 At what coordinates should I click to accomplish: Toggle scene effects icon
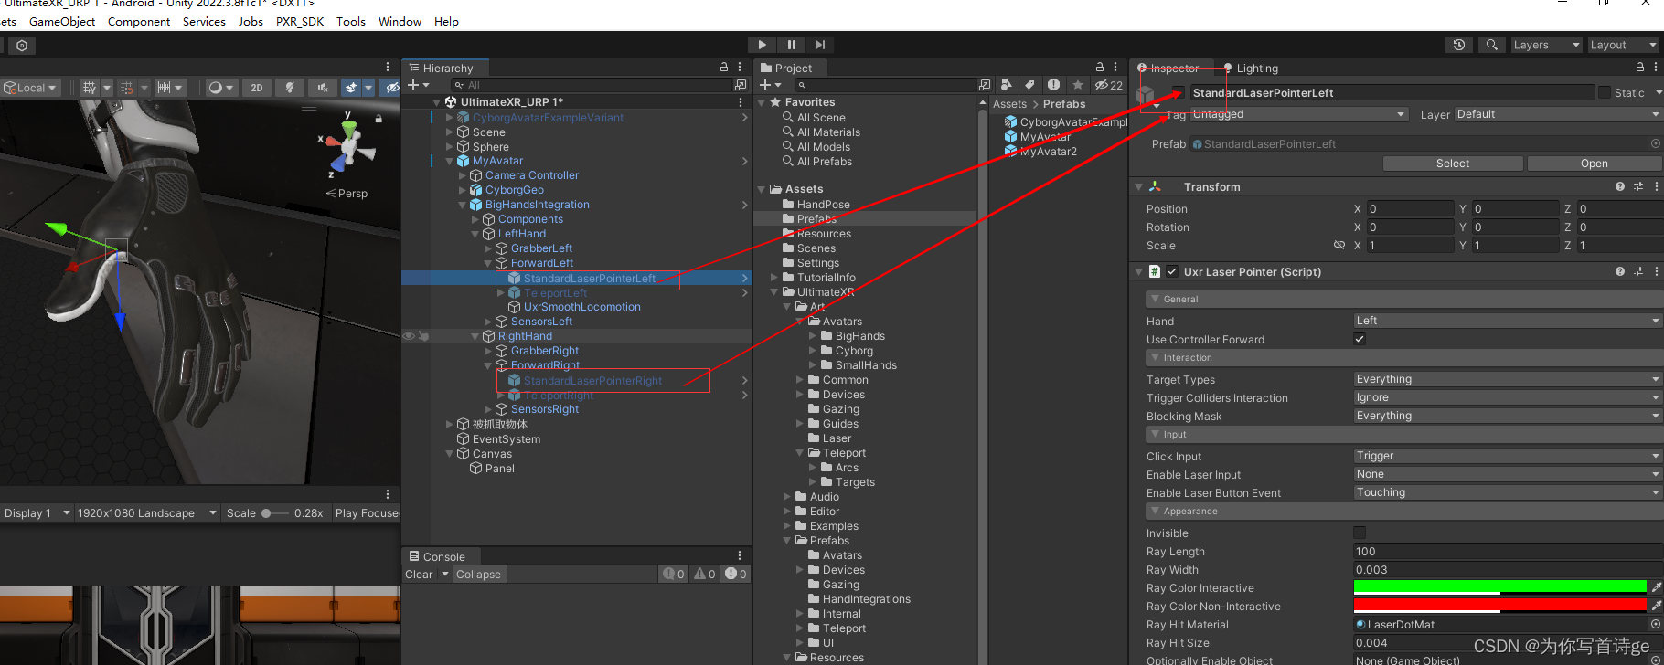point(351,88)
